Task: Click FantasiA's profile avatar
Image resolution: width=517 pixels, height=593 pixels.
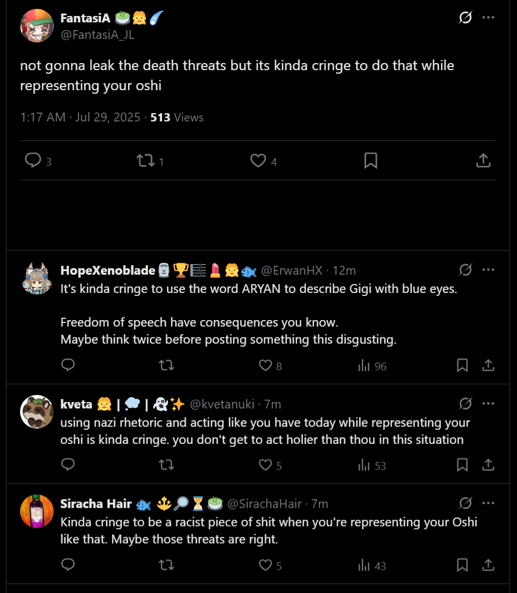Action: (37, 25)
